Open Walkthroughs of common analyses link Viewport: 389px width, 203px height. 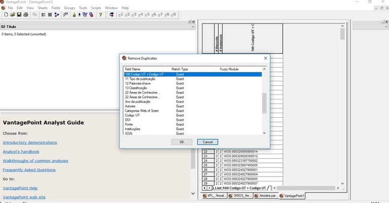pyautogui.click(x=35, y=161)
